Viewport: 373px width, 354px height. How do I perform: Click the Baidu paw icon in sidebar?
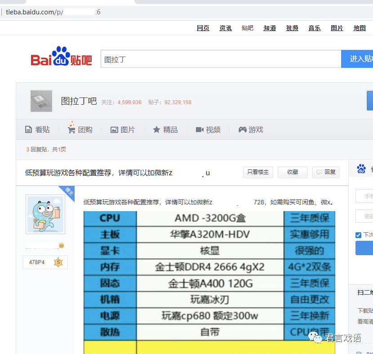click(361, 168)
